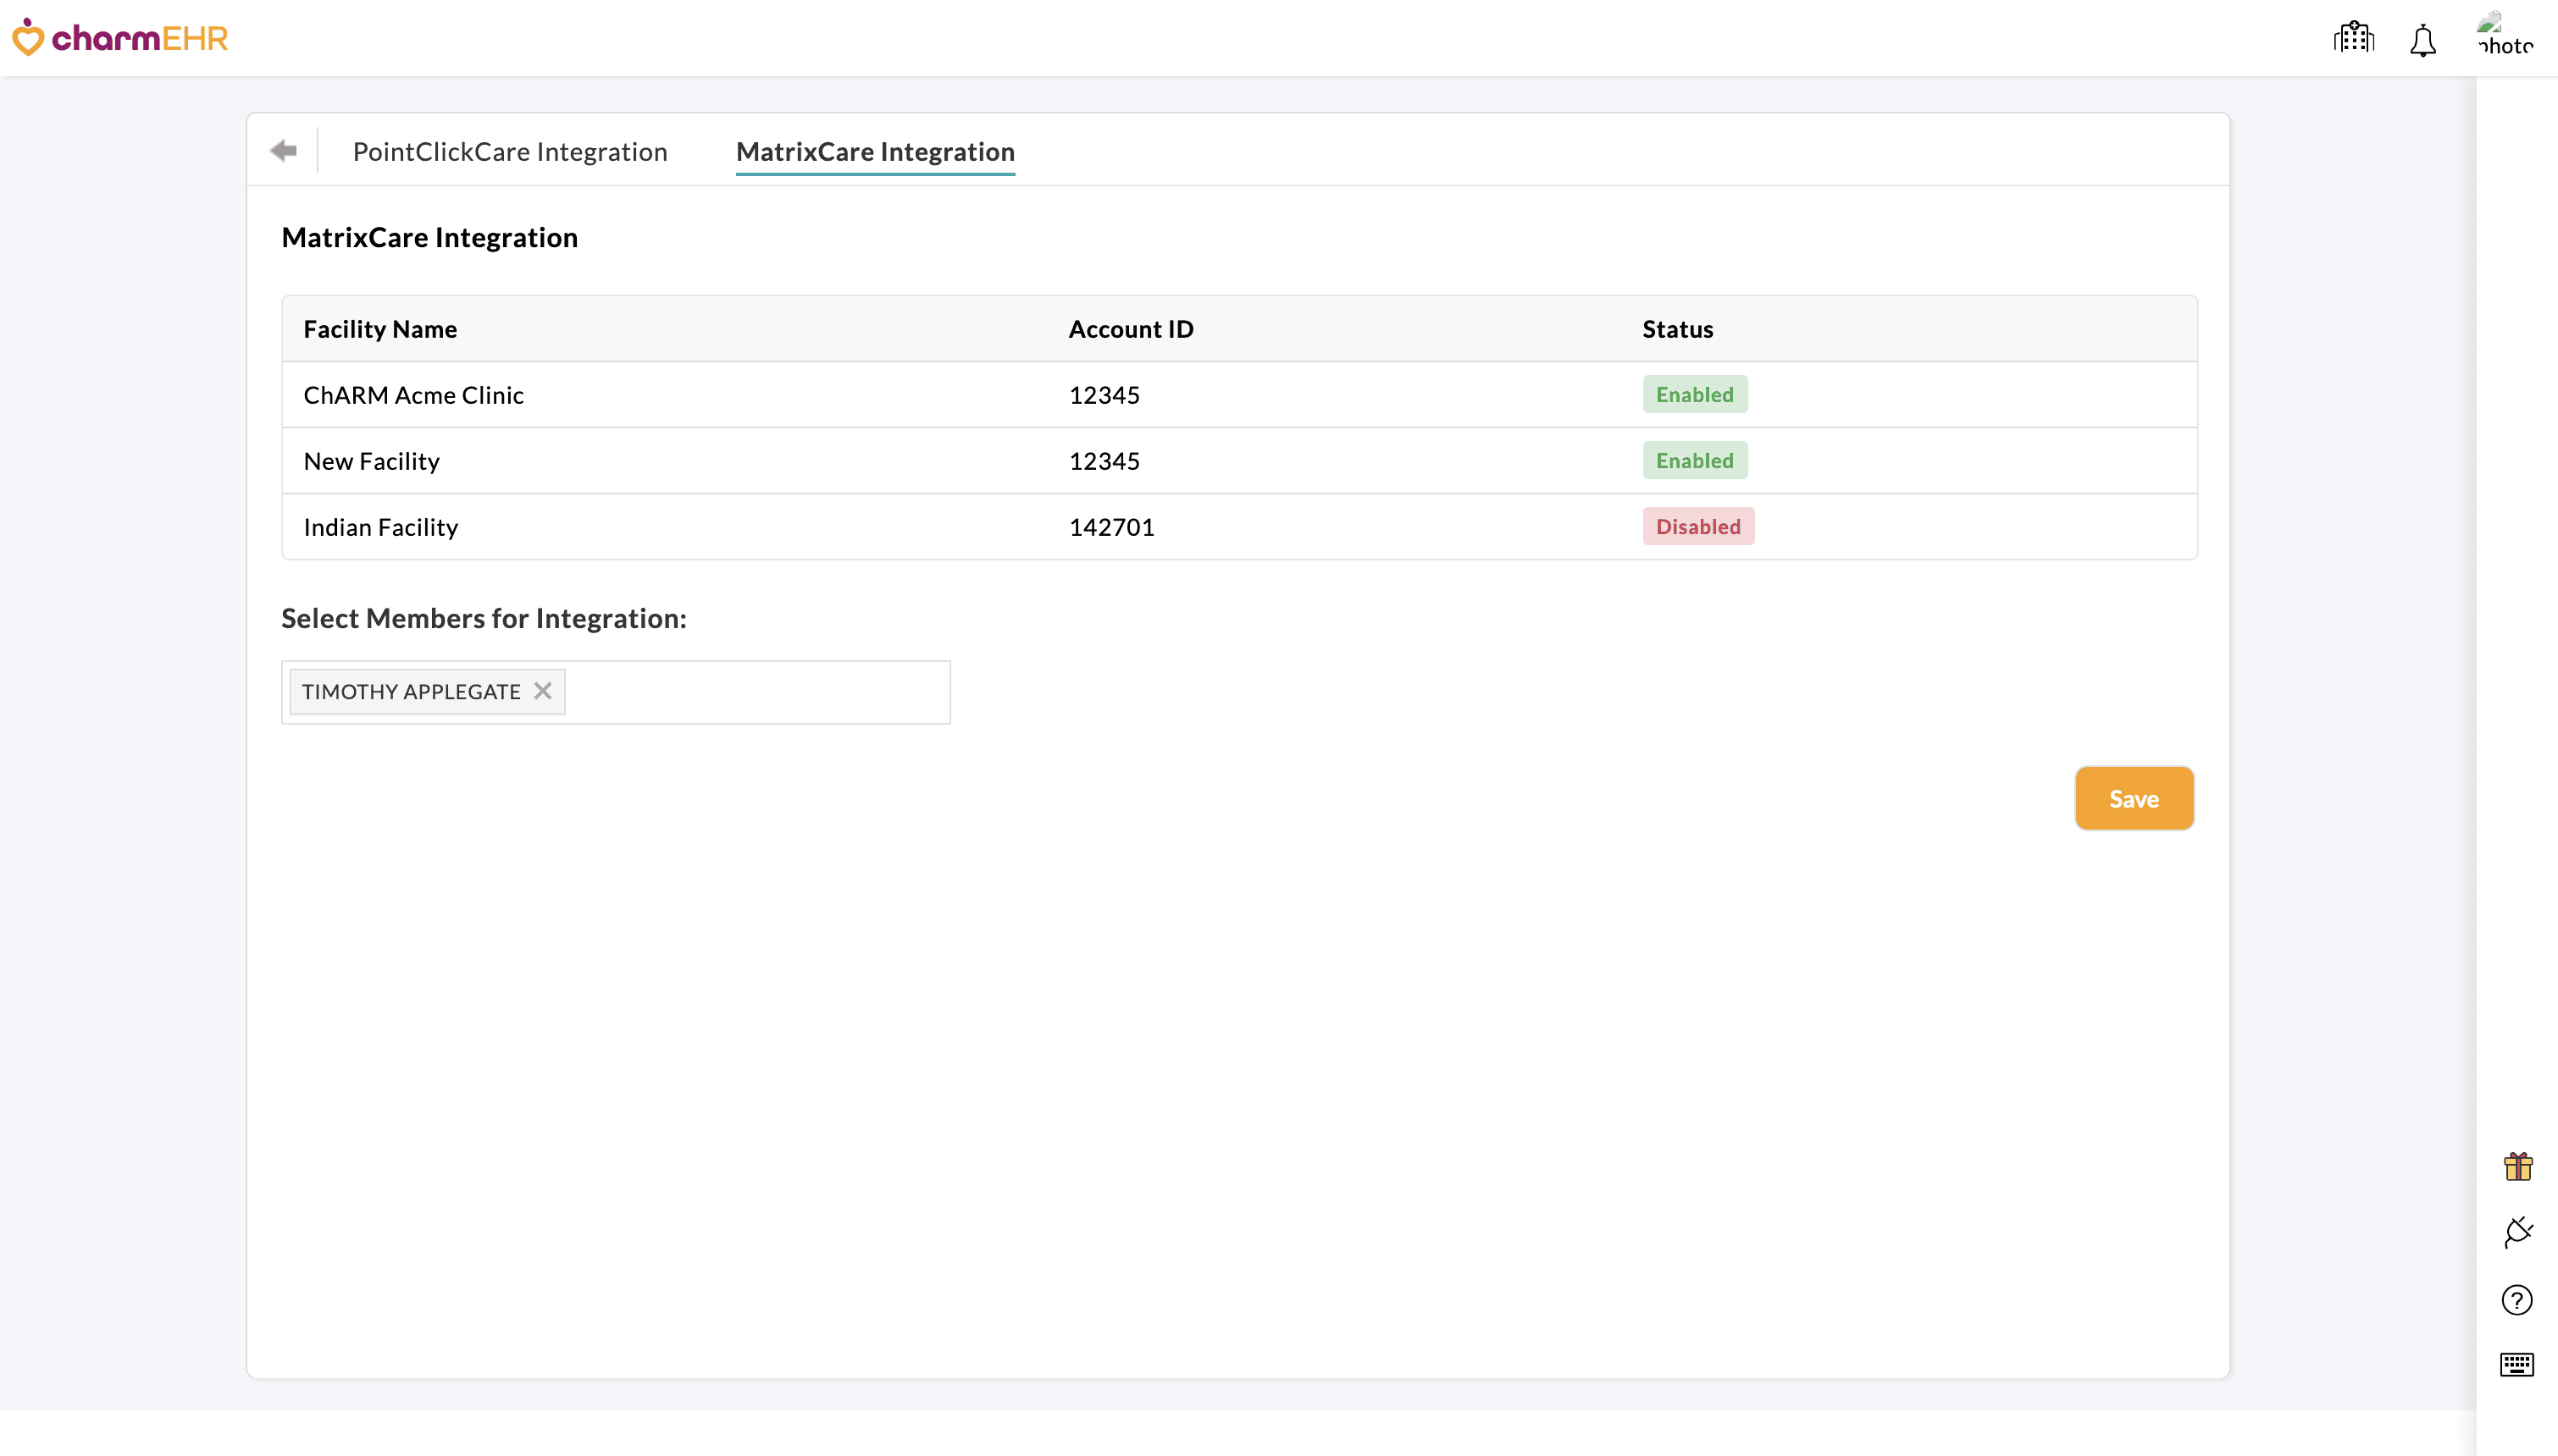Image resolution: width=2558 pixels, height=1456 pixels.
Task: Click the charmEHR logo
Action: click(x=119, y=38)
